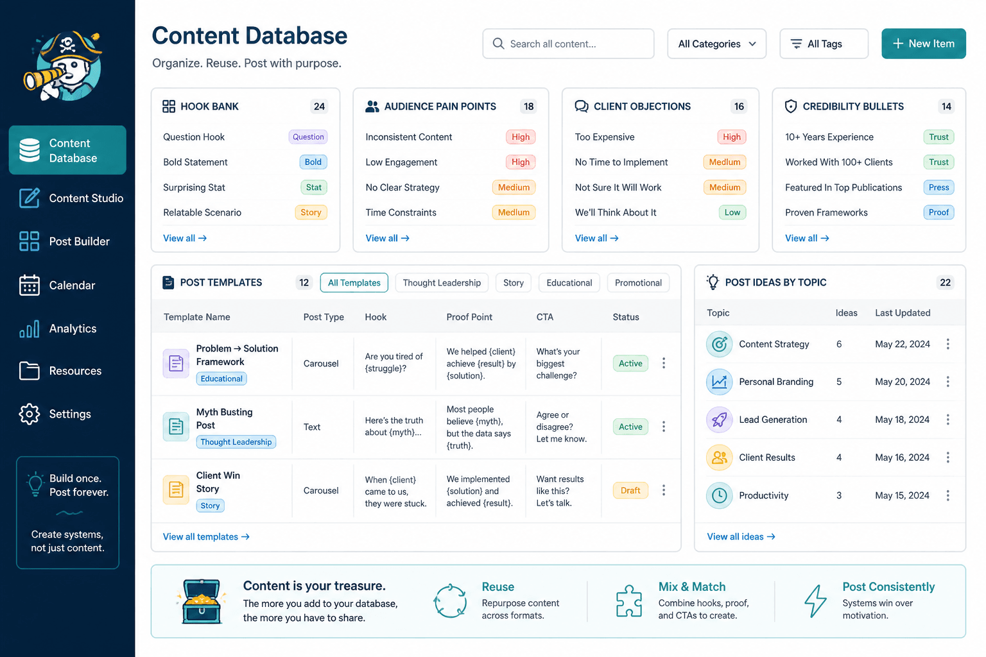Select the Promotional filter tab
Screen dimensions: 986x657
(x=638, y=283)
